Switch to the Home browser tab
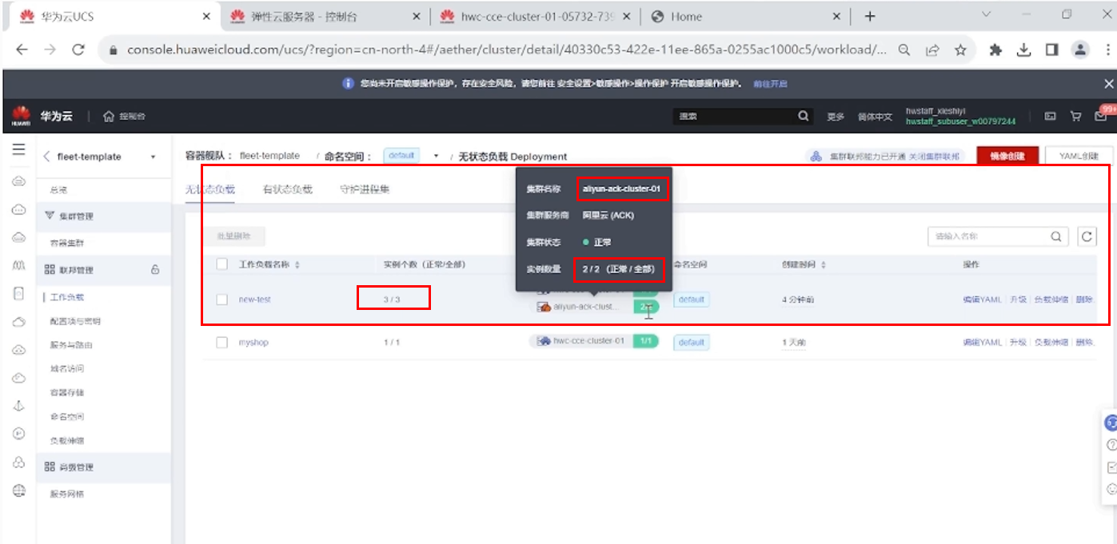 pyautogui.click(x=745, y=16)
